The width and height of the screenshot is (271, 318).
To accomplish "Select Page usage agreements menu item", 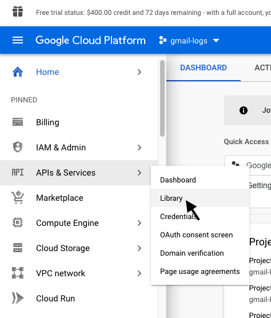I will coord(200,271).
